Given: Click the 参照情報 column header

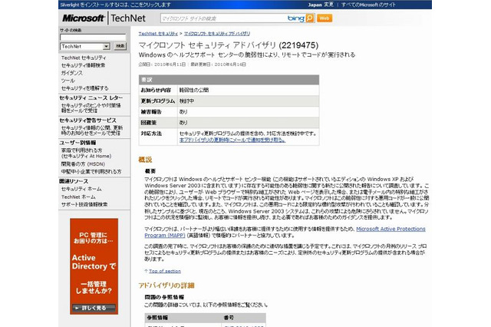Looking at the screenshot, I should [x=157, y=317].
